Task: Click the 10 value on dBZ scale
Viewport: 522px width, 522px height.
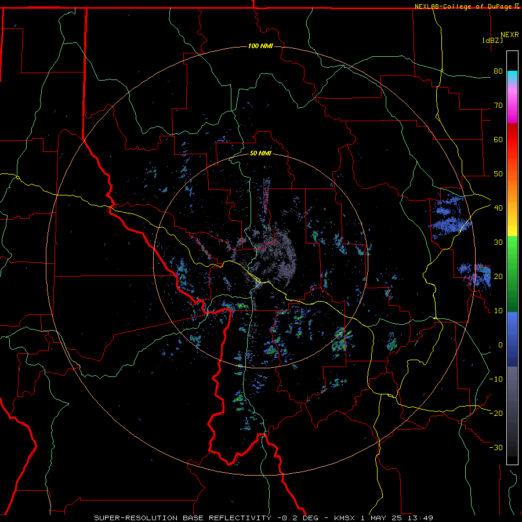Action: pos(498,311)
